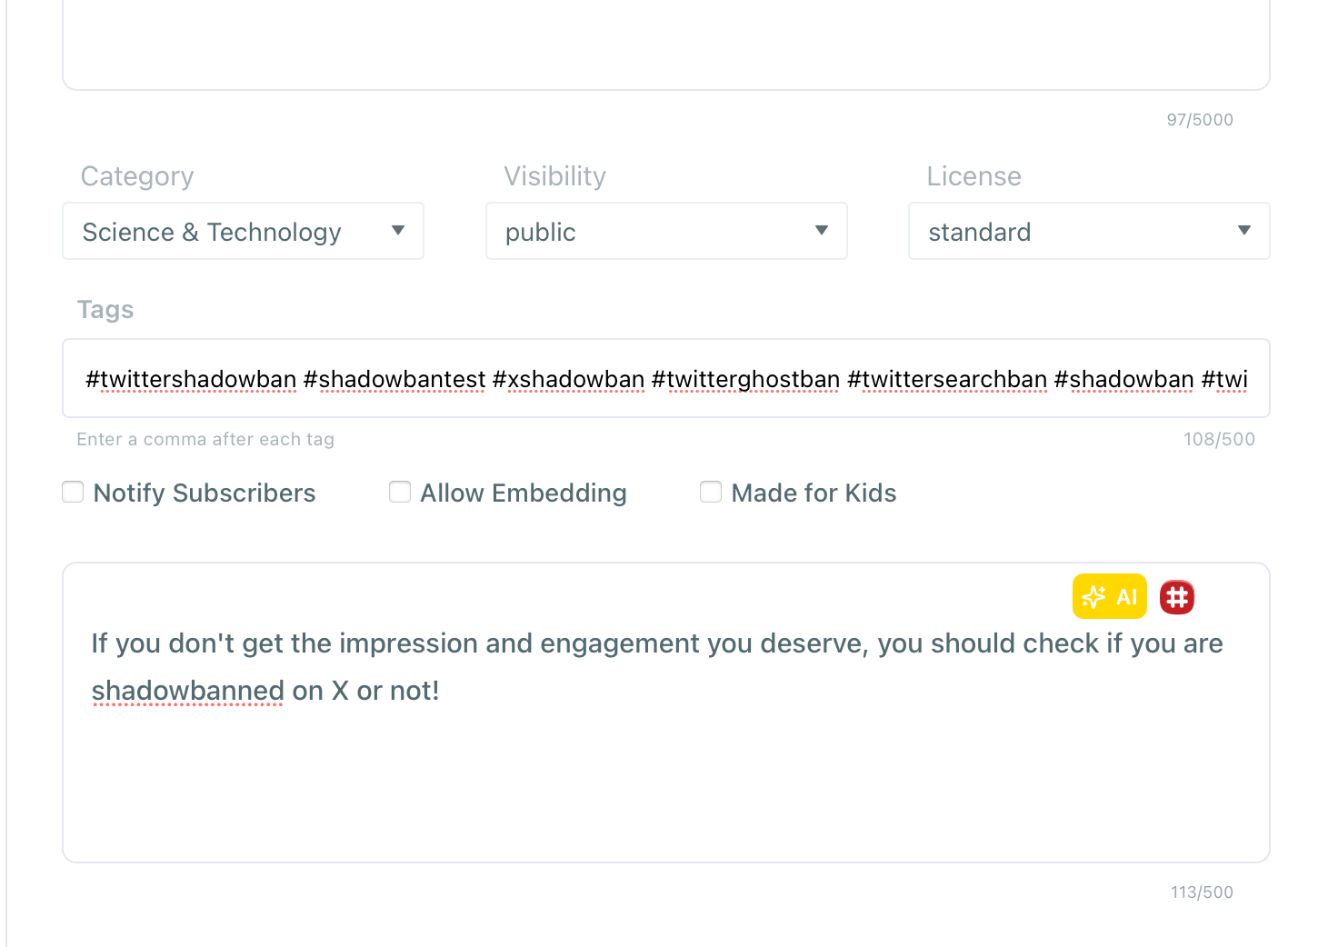The width and height of the screenshot is (1318, 947).
Task: Open the public visibility selector
Action: coord(636,232)
